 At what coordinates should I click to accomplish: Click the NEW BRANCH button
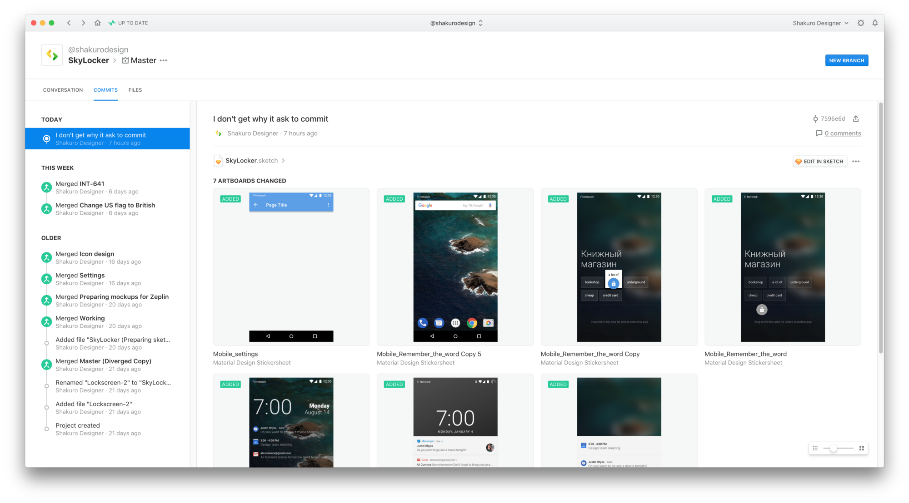point(846,60)
